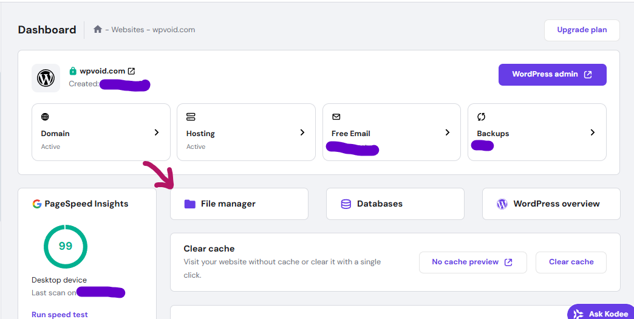Click wpvoid.com in the breadcrumb
Image resolution: width=634 pixels, height=319 pixels.
tap(174, 30)
